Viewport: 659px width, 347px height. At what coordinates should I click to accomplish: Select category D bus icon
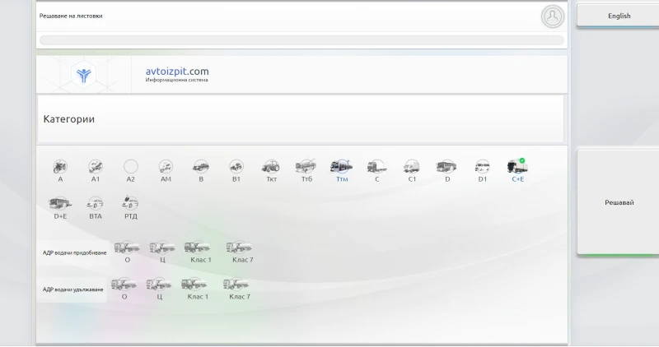point(446,166)
